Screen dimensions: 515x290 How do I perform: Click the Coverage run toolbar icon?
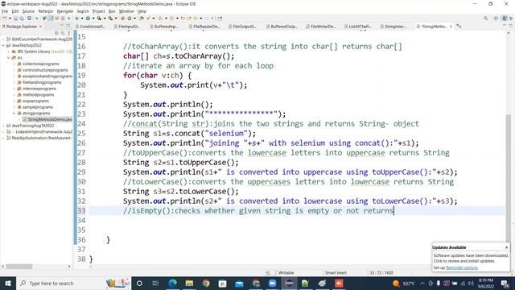(x=99, y=19)
